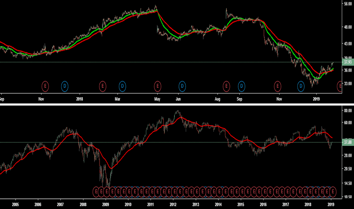The width and height of the screenshot is (354, 209).
Task: Click the 2014 label on the lower time axis
Action: click(x=218, y=204)
